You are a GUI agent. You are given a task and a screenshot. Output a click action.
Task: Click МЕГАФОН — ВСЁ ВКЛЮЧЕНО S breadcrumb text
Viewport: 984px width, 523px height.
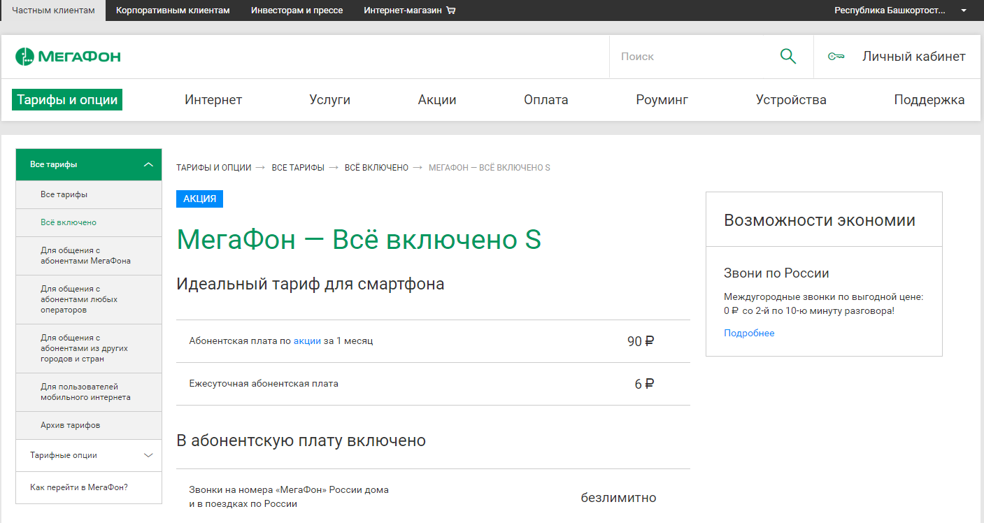pyautogui.click(x=489, y=168)
